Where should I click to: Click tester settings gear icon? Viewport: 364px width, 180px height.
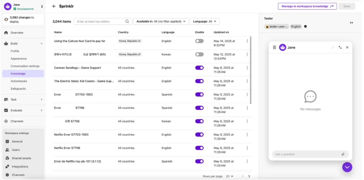coord(306,27)
